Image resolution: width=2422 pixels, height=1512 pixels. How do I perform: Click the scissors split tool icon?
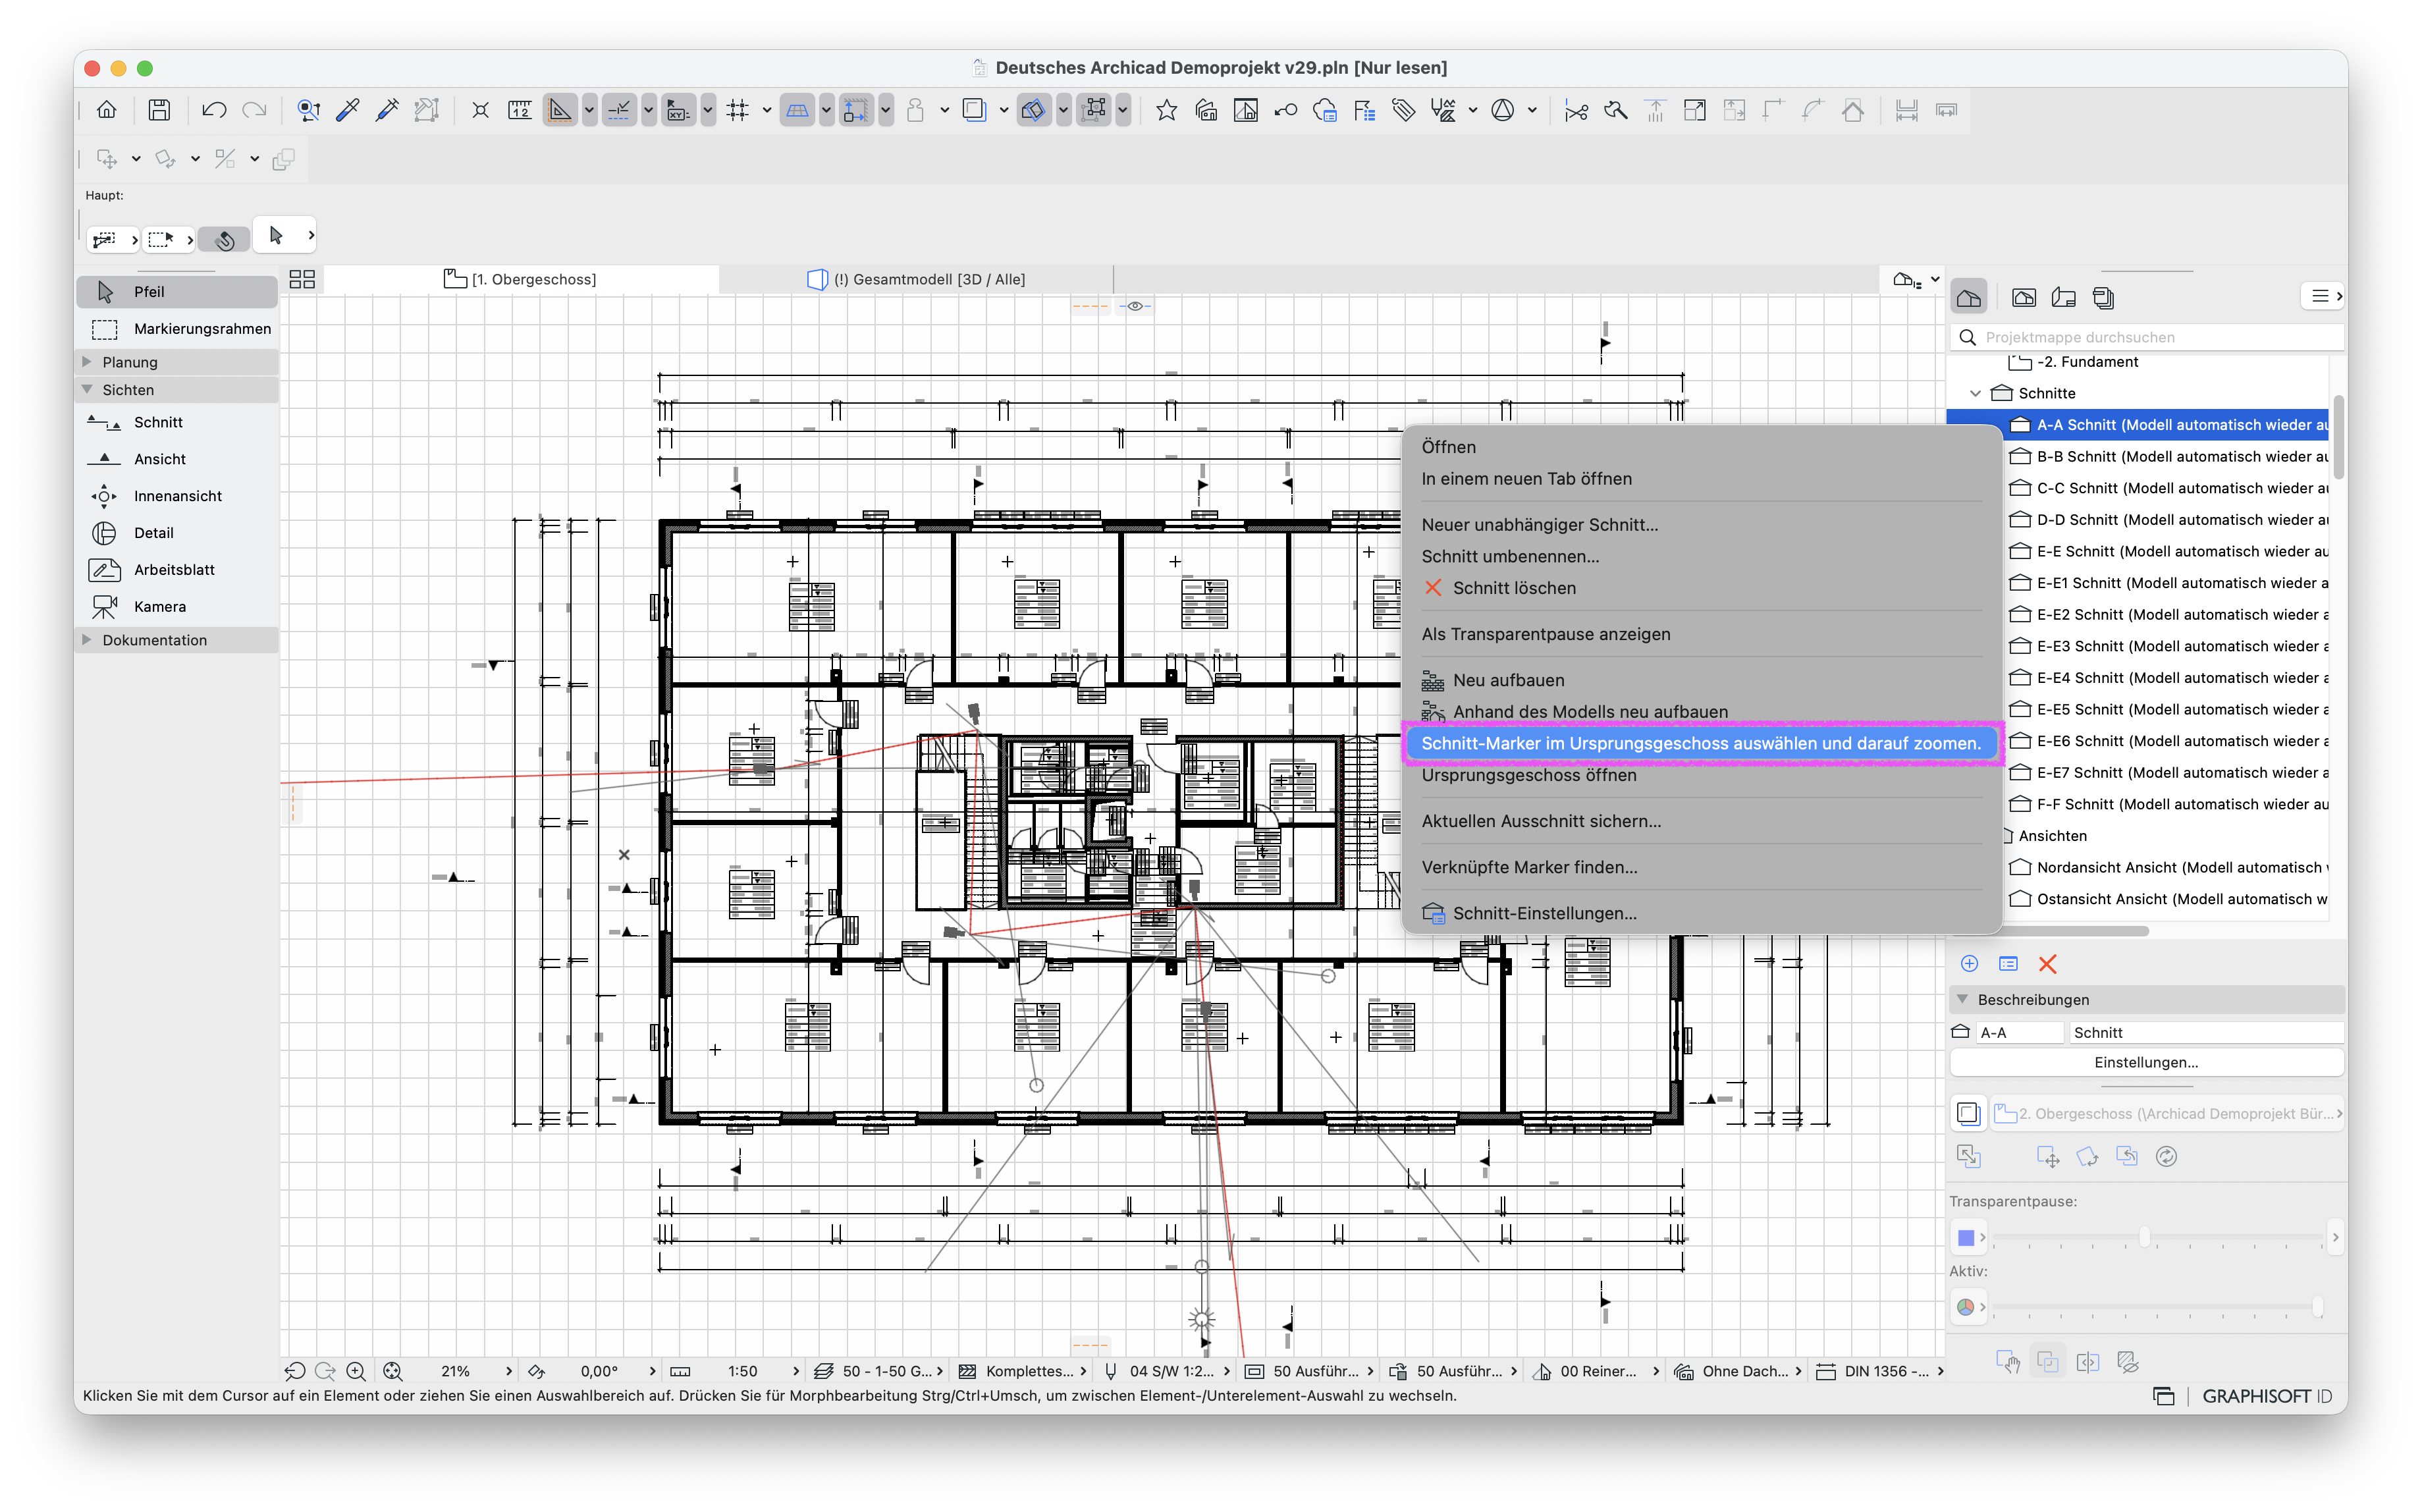pos(1576,110)
